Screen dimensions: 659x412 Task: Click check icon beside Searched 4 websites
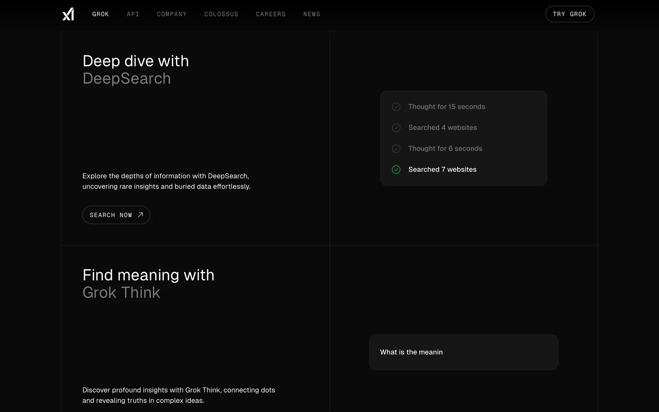click(x=396, y=128)
